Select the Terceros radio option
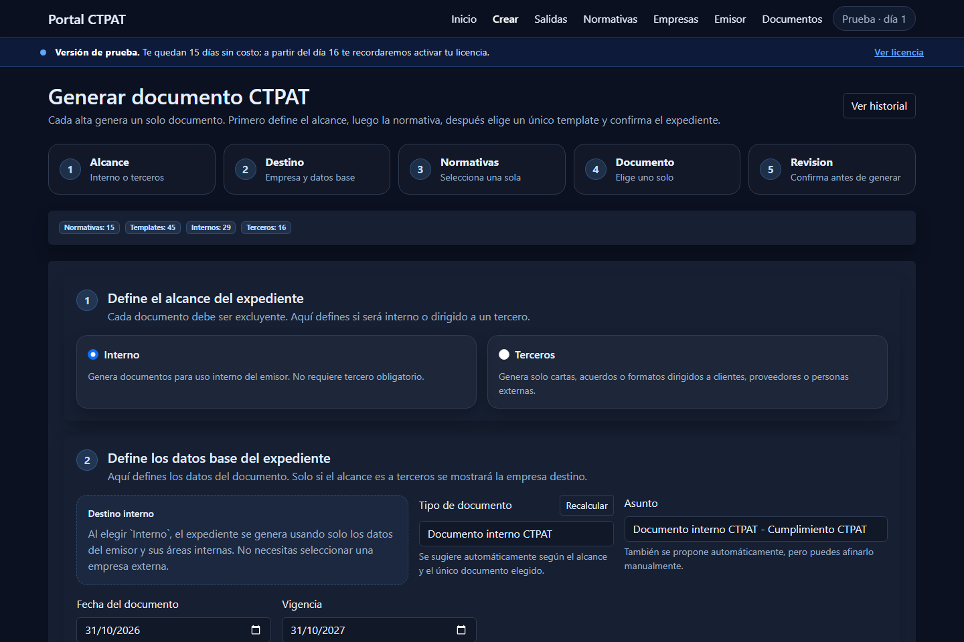Image resolution: width=964 pixels, height=642 pixels. pyautogui.click(x=504, y=354)
